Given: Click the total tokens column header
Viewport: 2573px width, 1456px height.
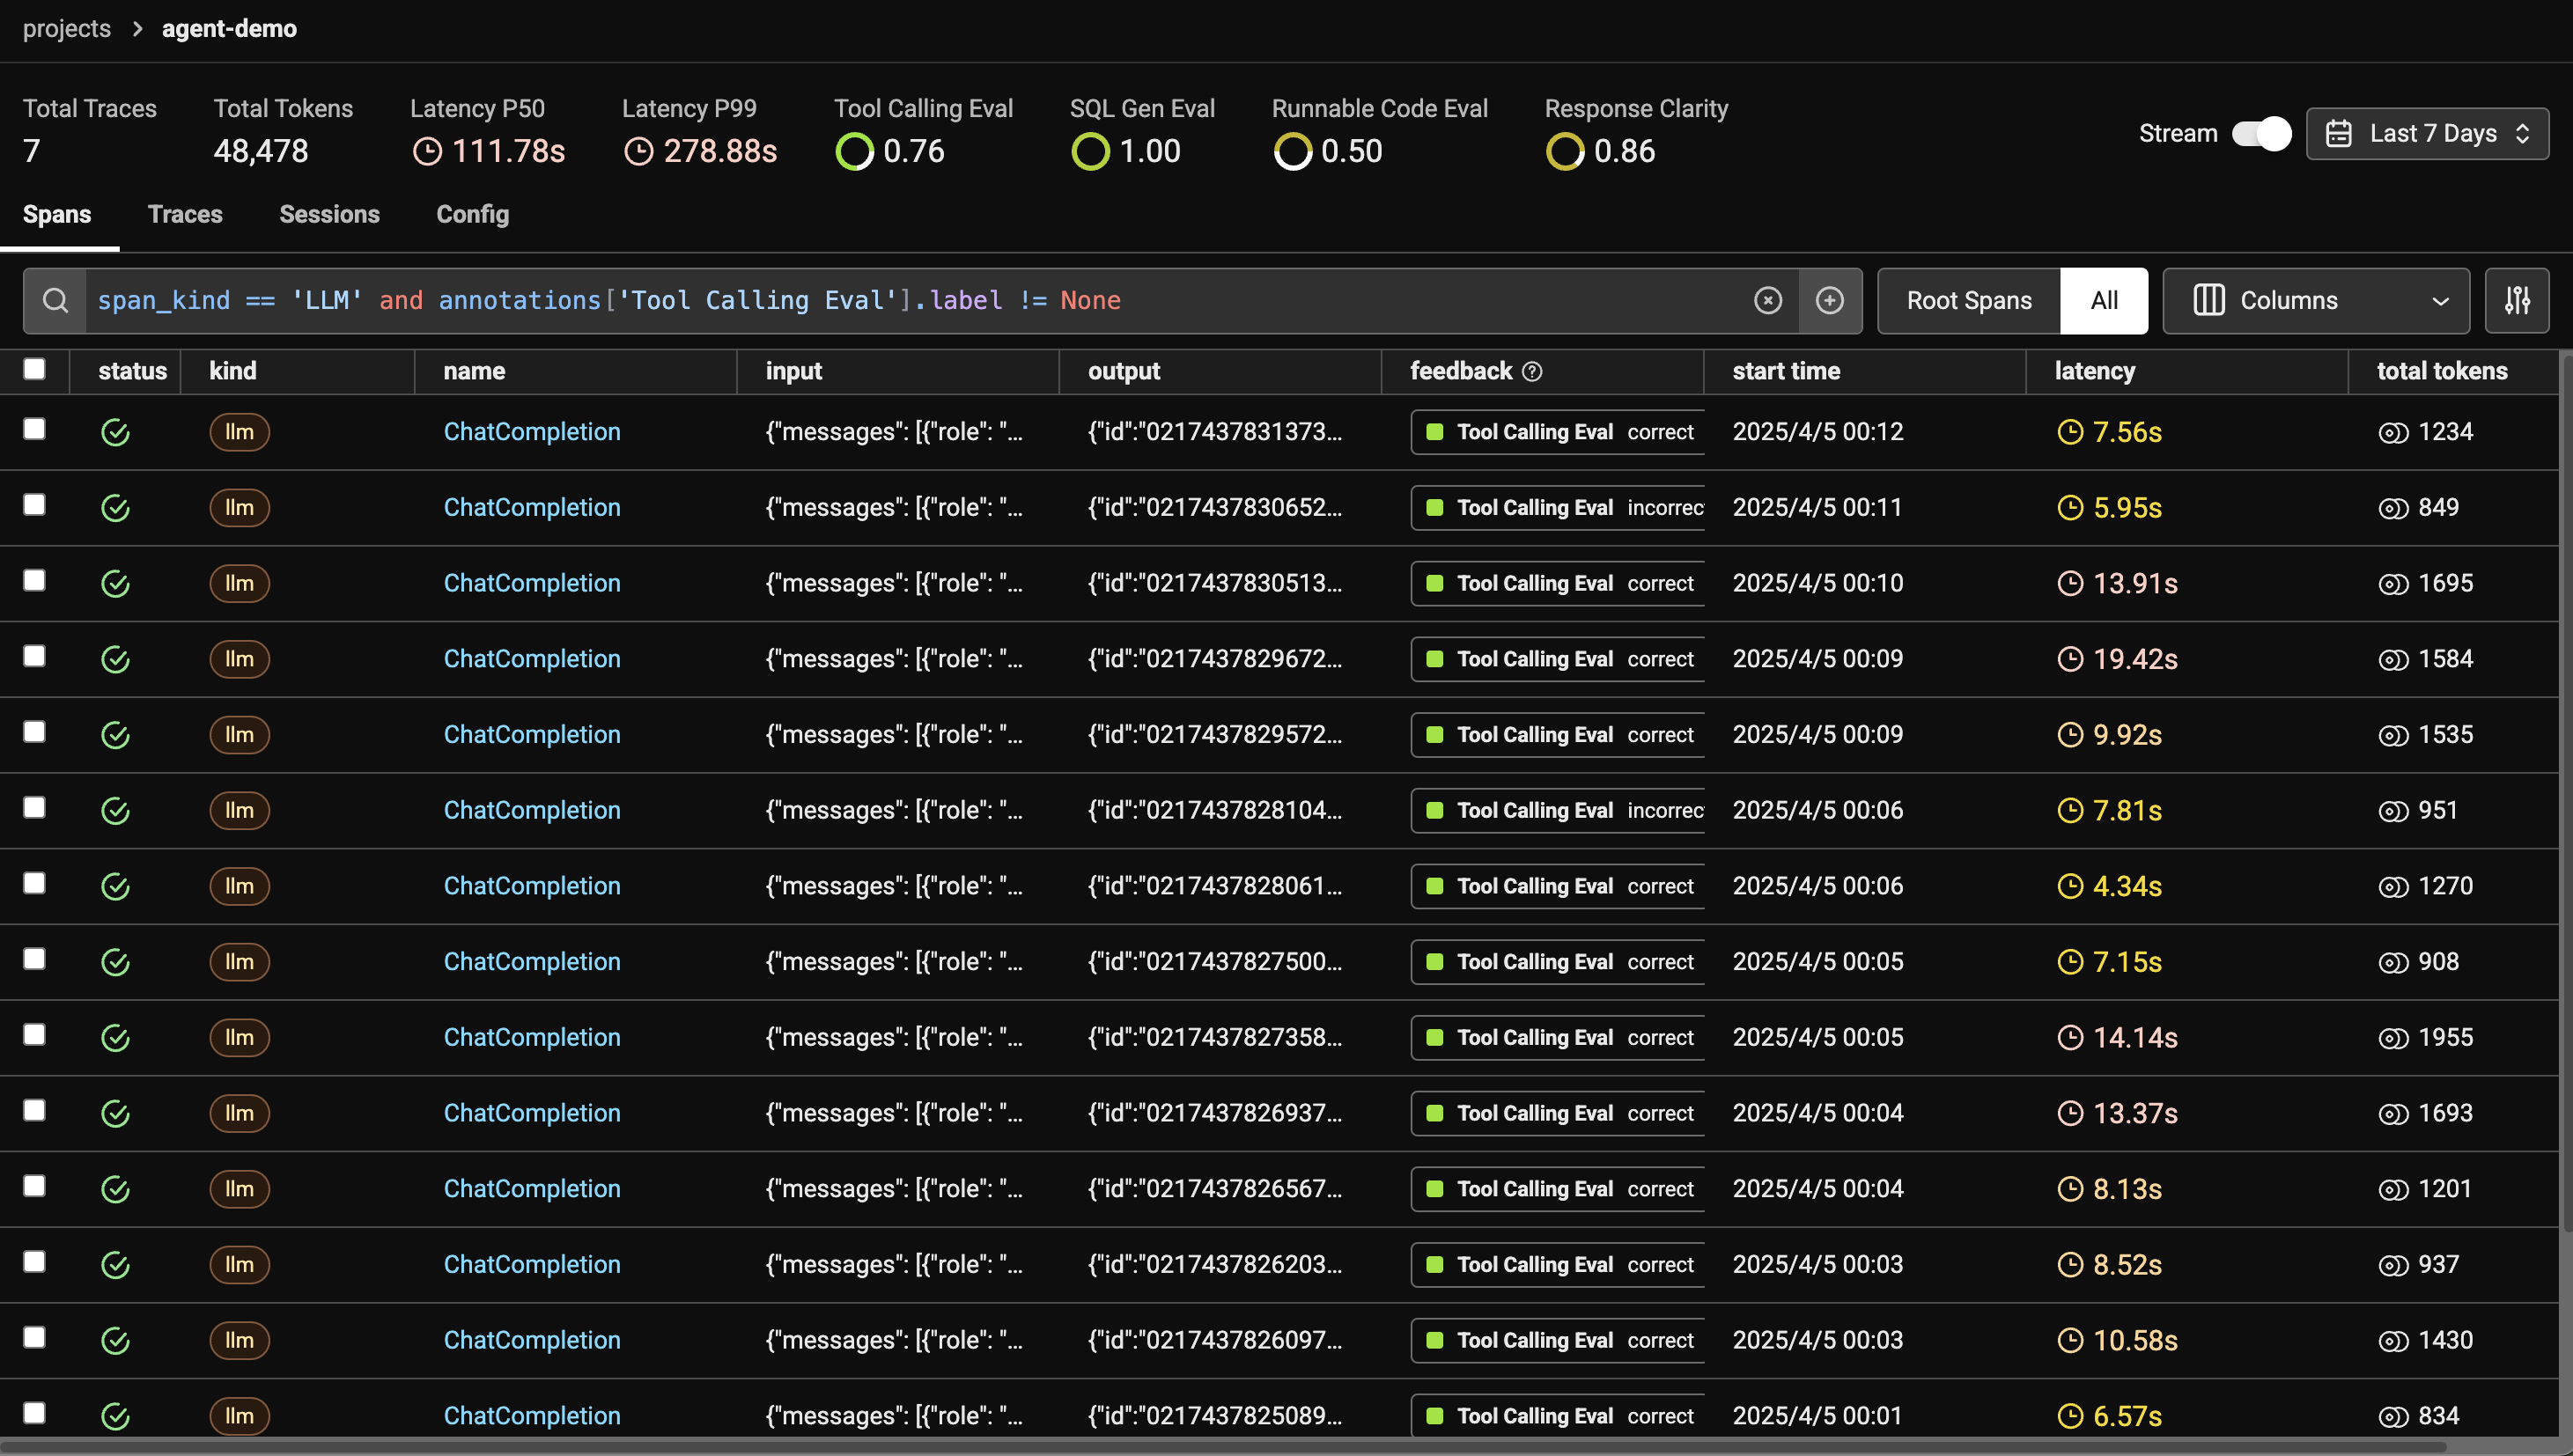Looking at the screenshot, I should (x=2442, y=372).
